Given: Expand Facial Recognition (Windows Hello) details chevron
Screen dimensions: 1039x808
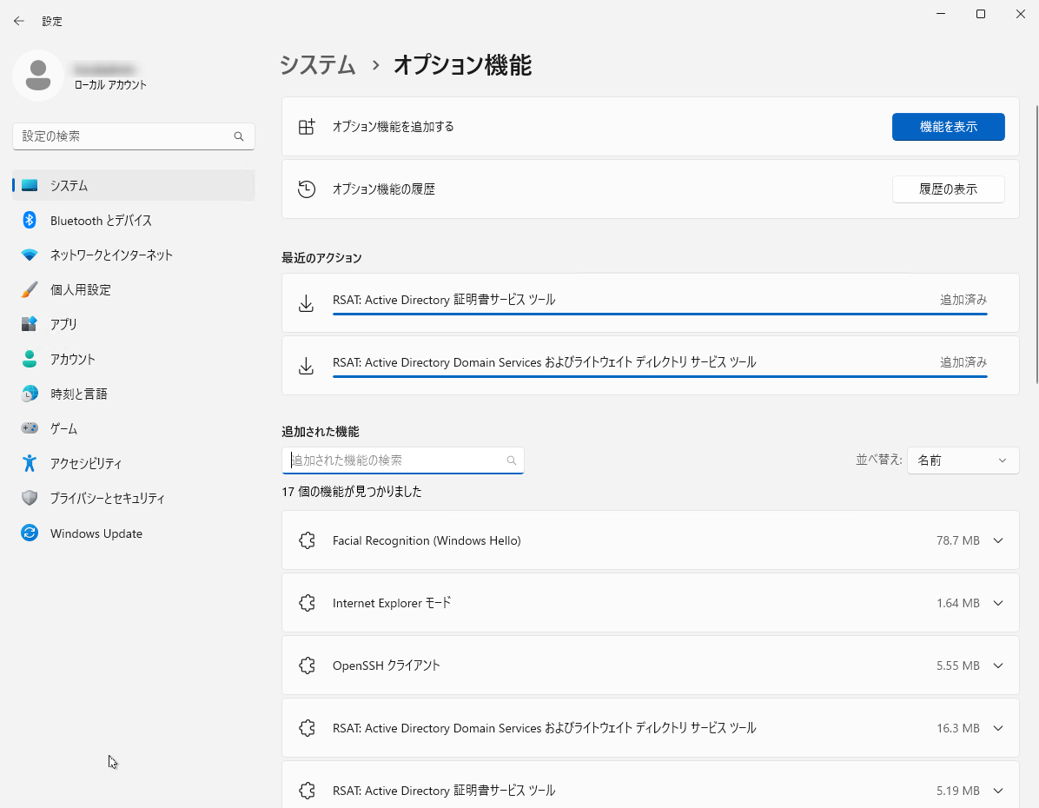Looking at the screenshot, I should pos(998,540).
